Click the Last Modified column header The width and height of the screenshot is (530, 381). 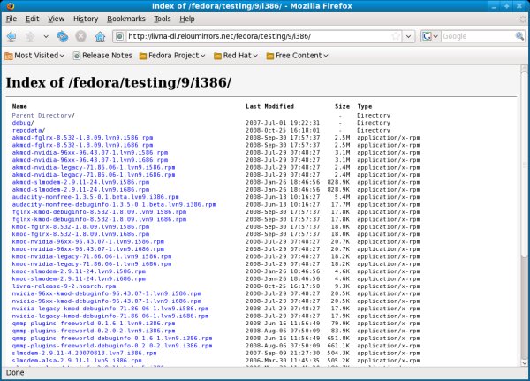click(269, 107)
